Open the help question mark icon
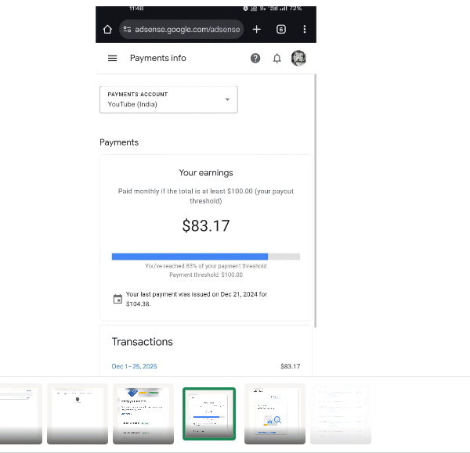Screen dimensions: 470x453 255,58
